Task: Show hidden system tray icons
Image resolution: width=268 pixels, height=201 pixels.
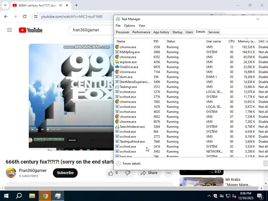Action: point(209,196)
